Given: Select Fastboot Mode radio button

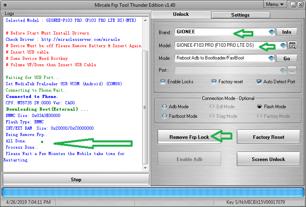Looking at the screenshot, I should [164, 116].
